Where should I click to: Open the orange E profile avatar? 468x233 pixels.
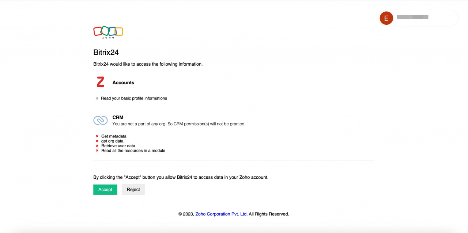click(386, 18)
